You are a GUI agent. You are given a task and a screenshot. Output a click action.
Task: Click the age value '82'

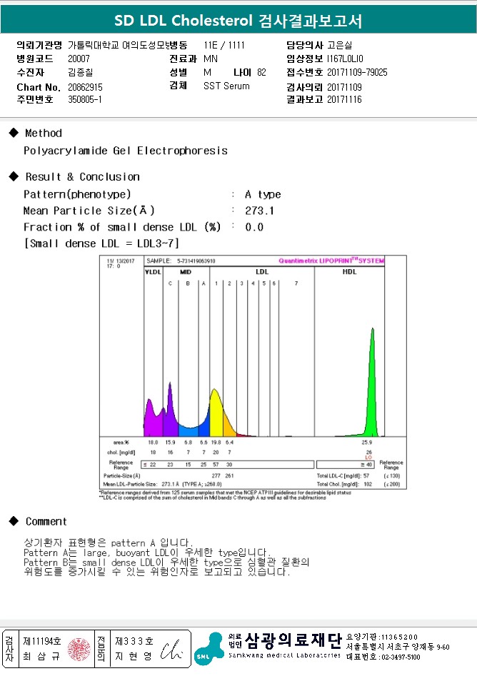coord(262,72)
